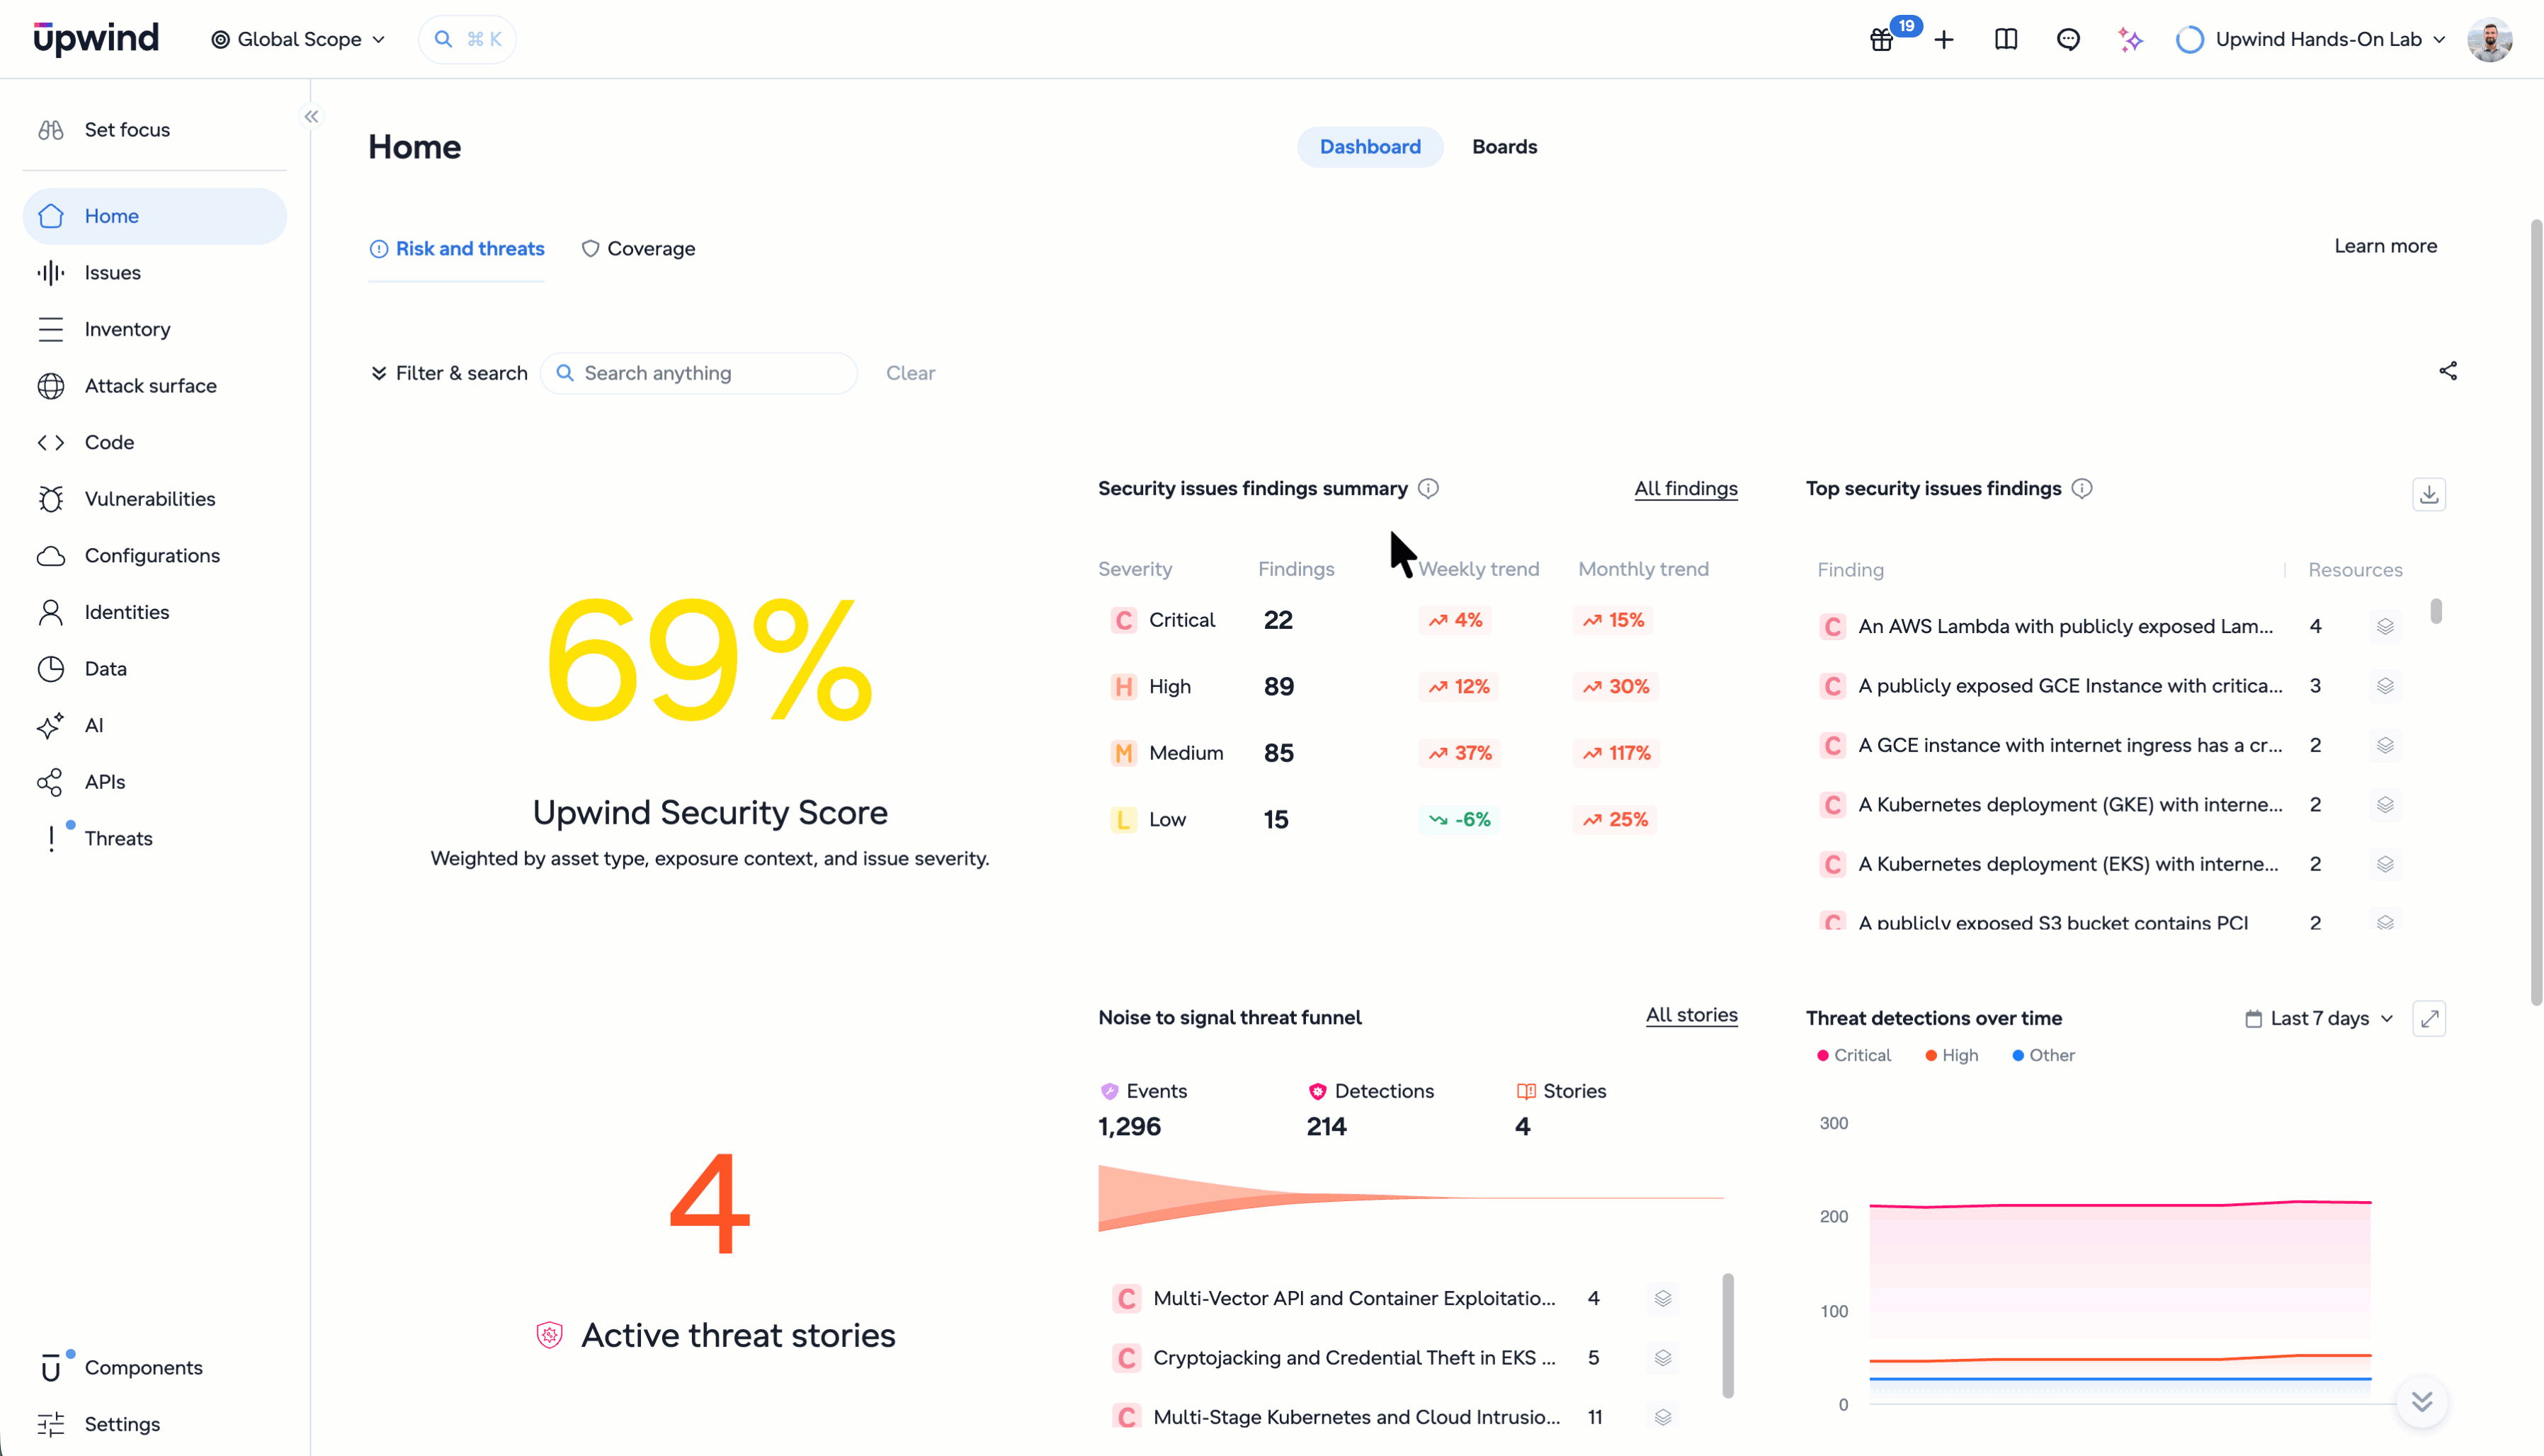2544x1456 pixels.
Task: Open Data in sidebar
Action: click(155, 669)
